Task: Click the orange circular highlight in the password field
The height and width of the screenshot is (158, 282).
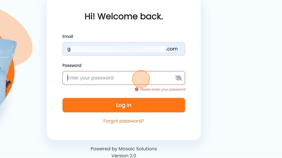Action: (x=141, y=79)
